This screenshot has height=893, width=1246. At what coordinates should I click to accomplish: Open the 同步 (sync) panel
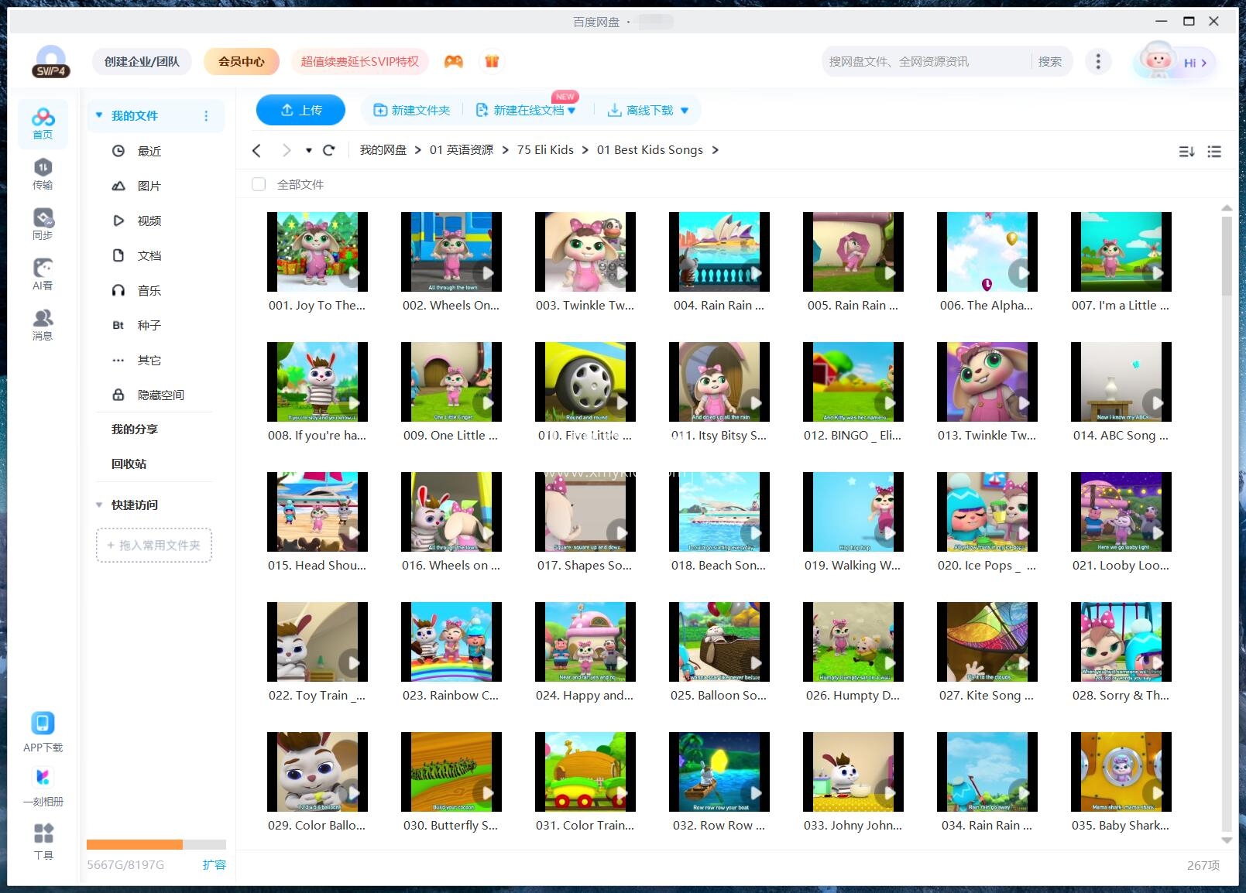pos(43,223)
